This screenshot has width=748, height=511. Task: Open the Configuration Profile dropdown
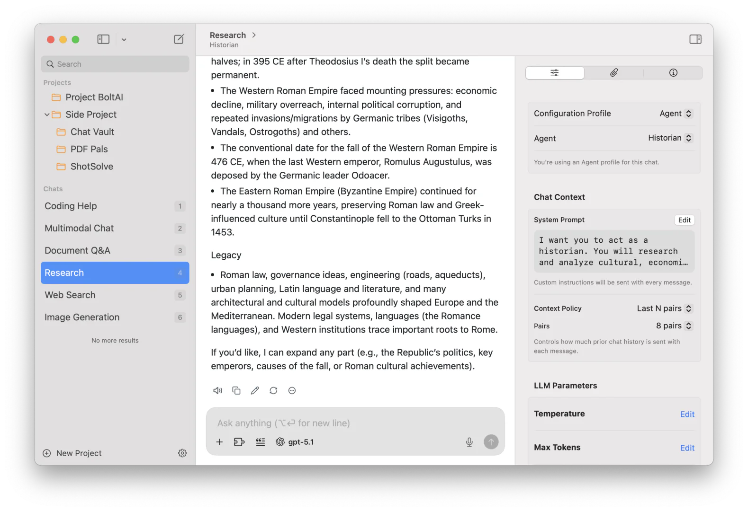click(676, 114)
